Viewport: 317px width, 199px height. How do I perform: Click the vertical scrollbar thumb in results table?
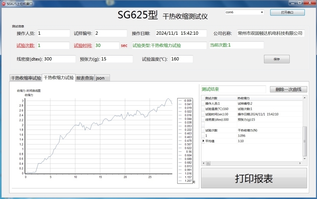coord(305,141)
